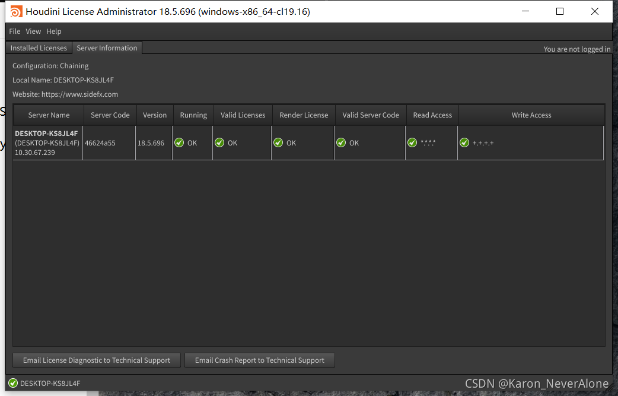Minimize the License Administrator window
The height and width of the screenshot is (396, 618).
click(525, 11)
